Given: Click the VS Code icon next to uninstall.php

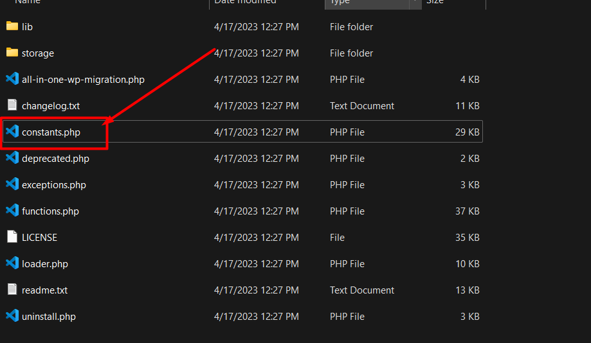Looking at the screenshot, I should point(12,316).
